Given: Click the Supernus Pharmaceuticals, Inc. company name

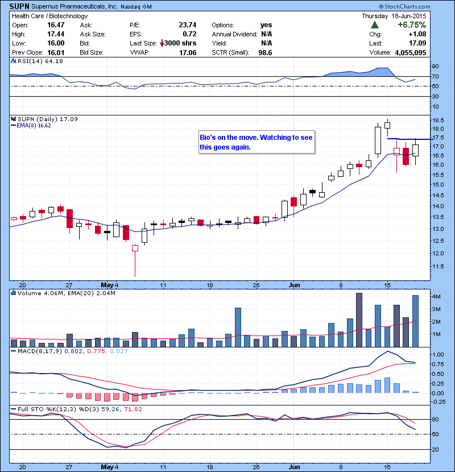Looking at the screenshot, I should (x=75, y=6).
